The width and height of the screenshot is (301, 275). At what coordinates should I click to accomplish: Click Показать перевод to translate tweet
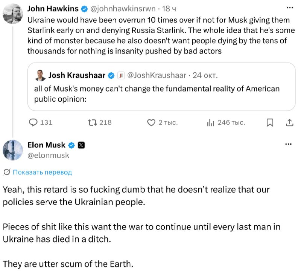(x=42, y=172)
